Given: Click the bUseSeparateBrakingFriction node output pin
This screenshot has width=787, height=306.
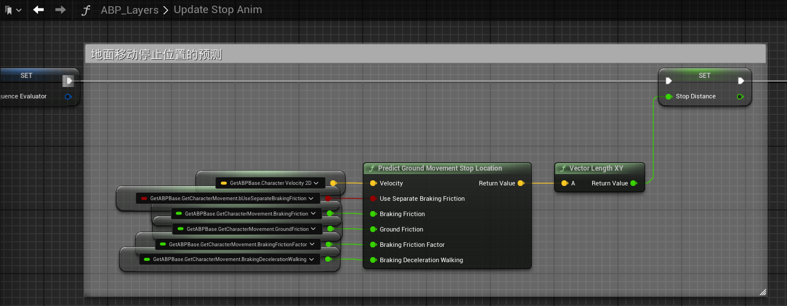Looking at the screenshot, I should (x=328, y=199).
